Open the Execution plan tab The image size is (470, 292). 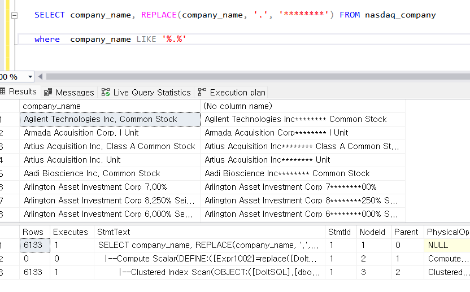click(x=232, y=92)
